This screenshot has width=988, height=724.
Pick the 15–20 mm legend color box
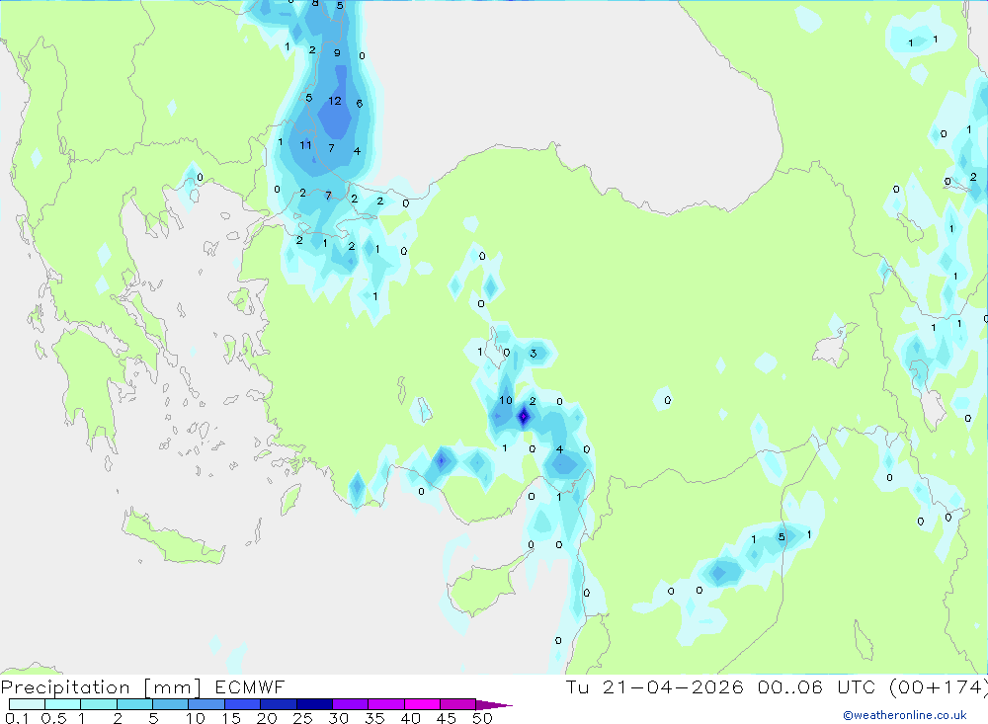pyautogui.click(x=243, y=704)
